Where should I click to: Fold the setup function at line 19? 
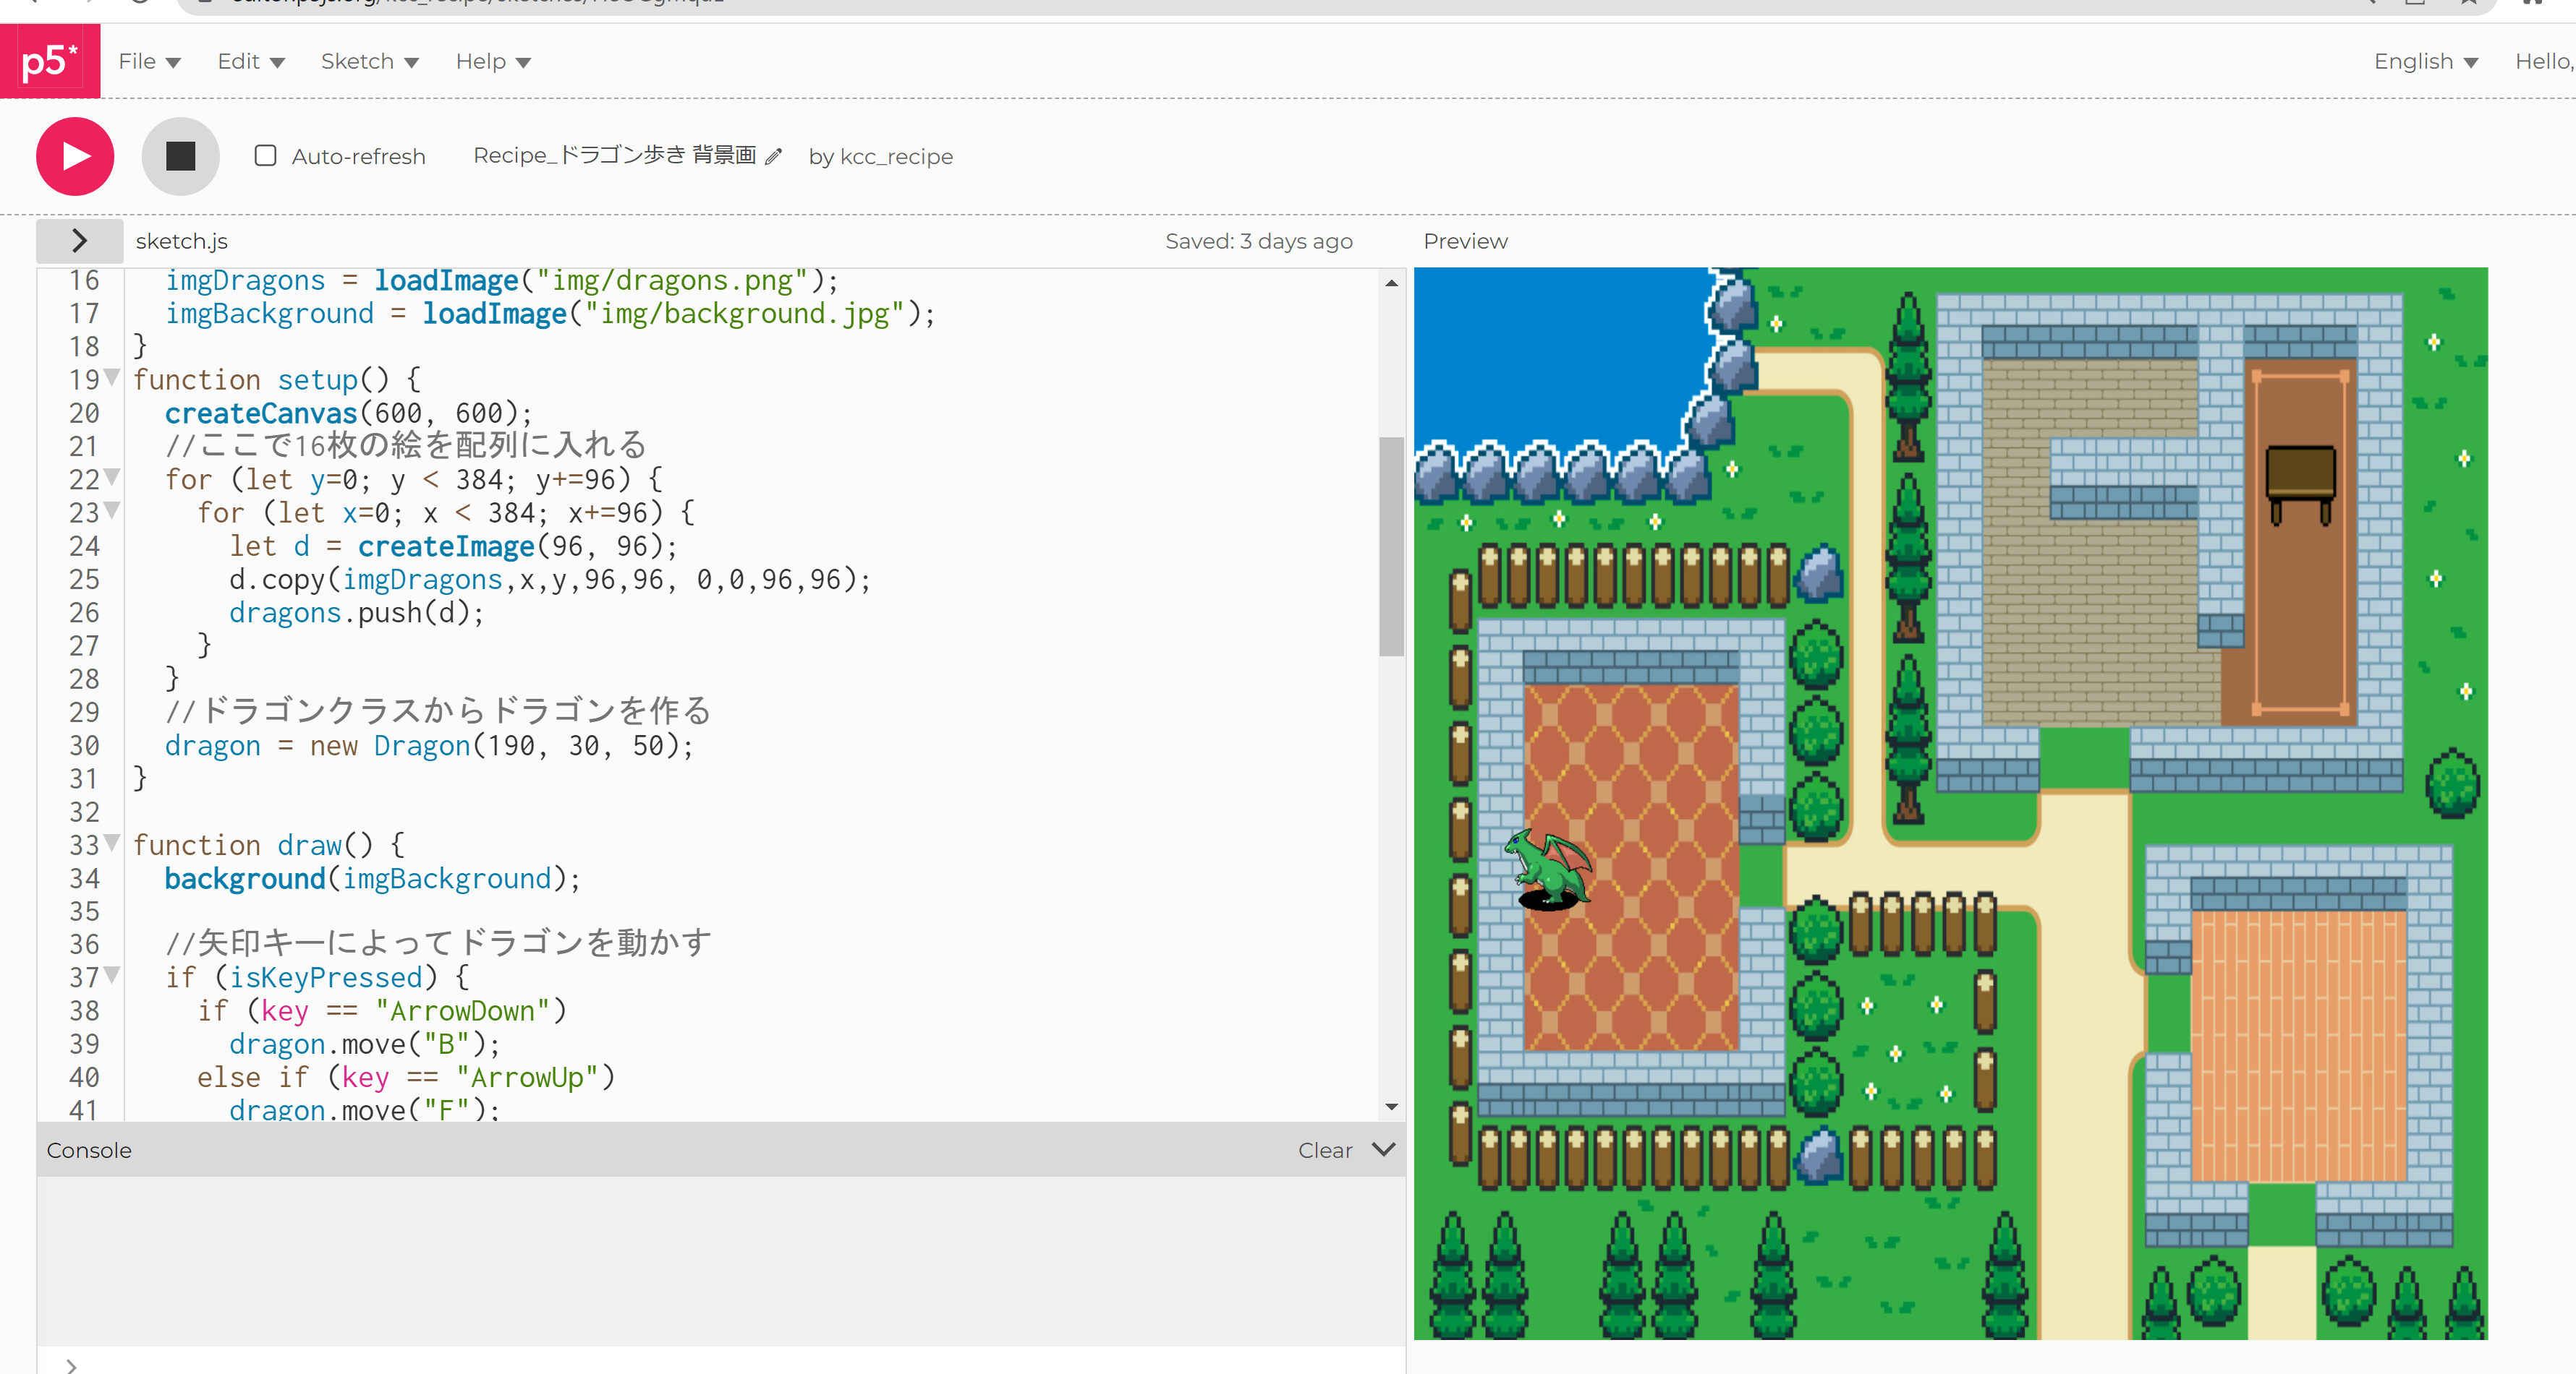pos(113,378)
